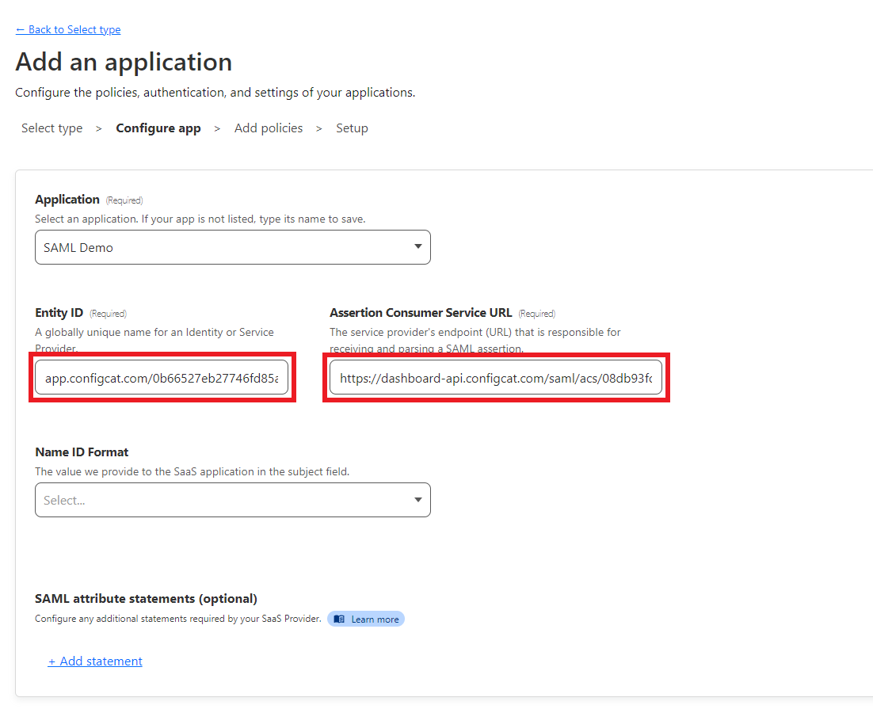The height and width of the screenshot is (709, 873).
Task: Choose a value in the Name ID Format control
Action: pos(232,500)
